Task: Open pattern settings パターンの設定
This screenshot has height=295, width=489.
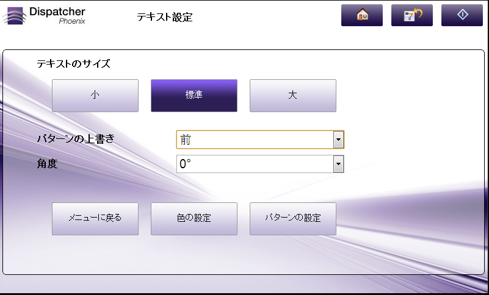Action: pos(293,219)
